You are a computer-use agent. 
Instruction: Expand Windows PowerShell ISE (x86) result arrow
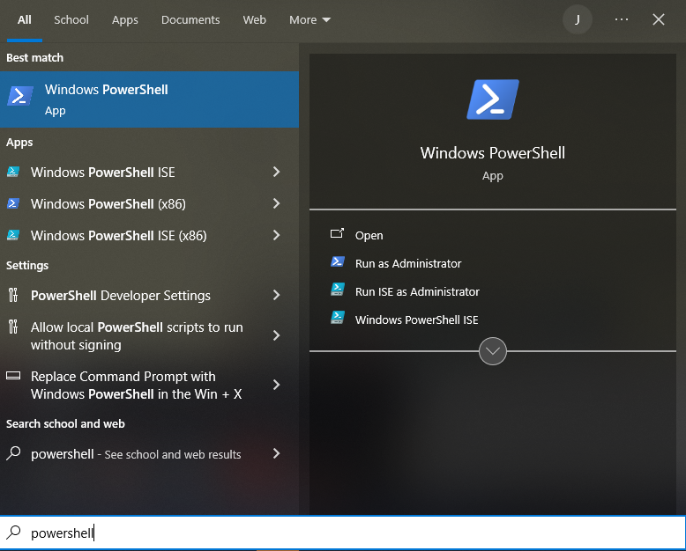276,235
